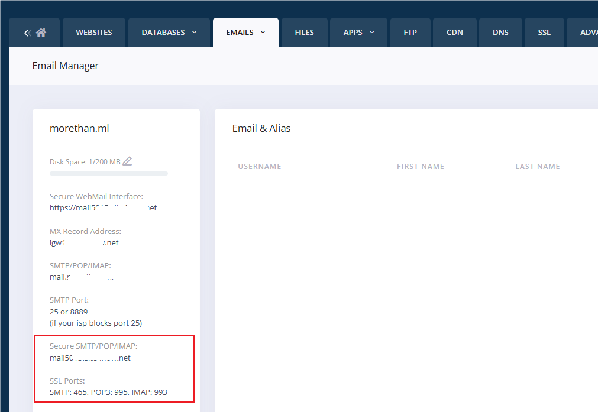
Task: Select the morethan.ml domain heading
Action: pyautogui.click(x=79, y=128)
